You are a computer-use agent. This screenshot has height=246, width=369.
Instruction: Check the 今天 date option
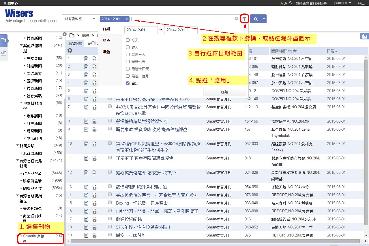(128, 40)
